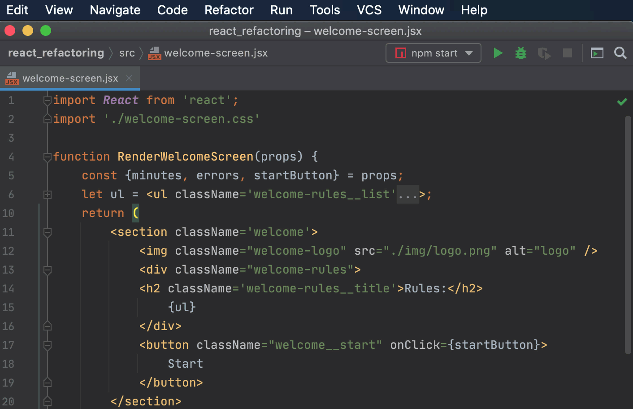
Task: Close the welcome-screen.jsx tab with its X
Action: [129, 78]
